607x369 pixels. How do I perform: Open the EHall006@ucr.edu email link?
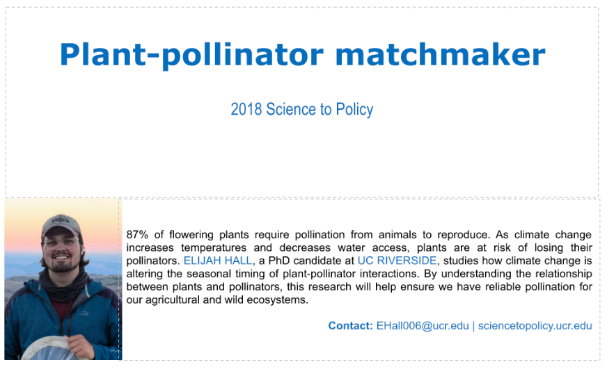click(x=423, y=326)
